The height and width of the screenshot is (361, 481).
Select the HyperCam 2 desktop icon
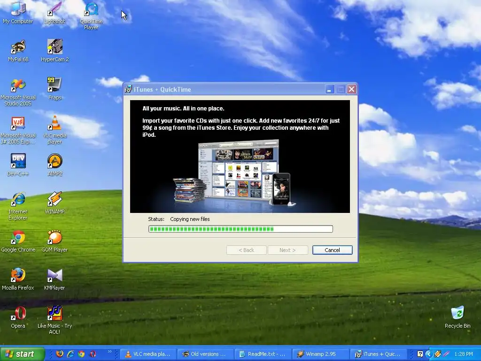54,51
